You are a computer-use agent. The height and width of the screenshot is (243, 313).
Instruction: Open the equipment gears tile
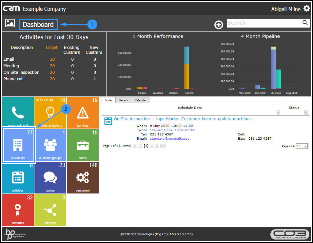[x=83, y=177]
